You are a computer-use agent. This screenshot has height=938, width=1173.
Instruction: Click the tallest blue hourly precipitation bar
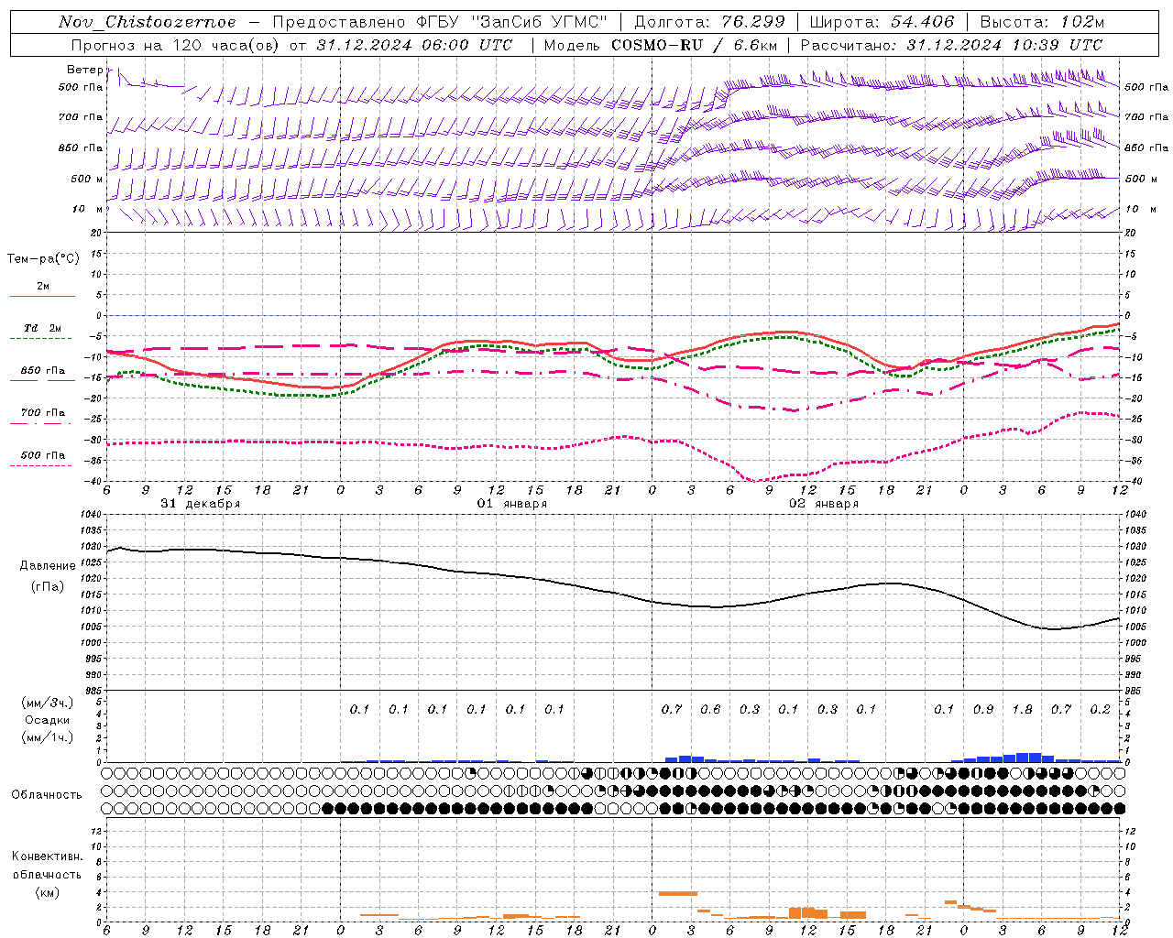[x=1028, y=758]
